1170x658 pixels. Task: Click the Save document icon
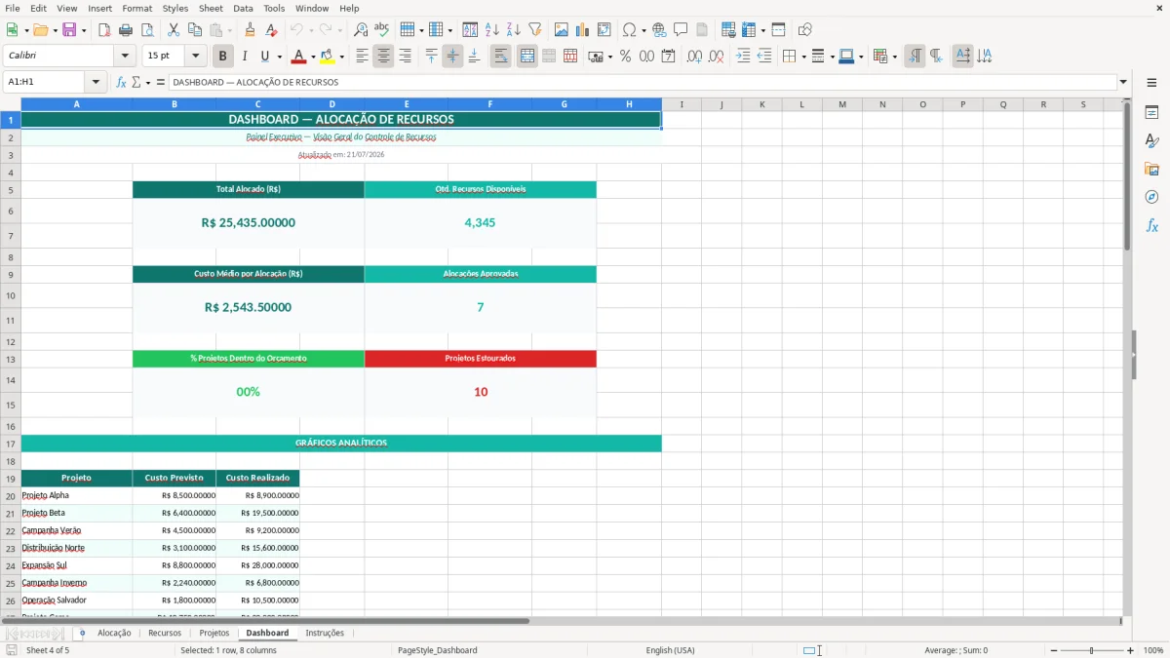pos(69,30)
